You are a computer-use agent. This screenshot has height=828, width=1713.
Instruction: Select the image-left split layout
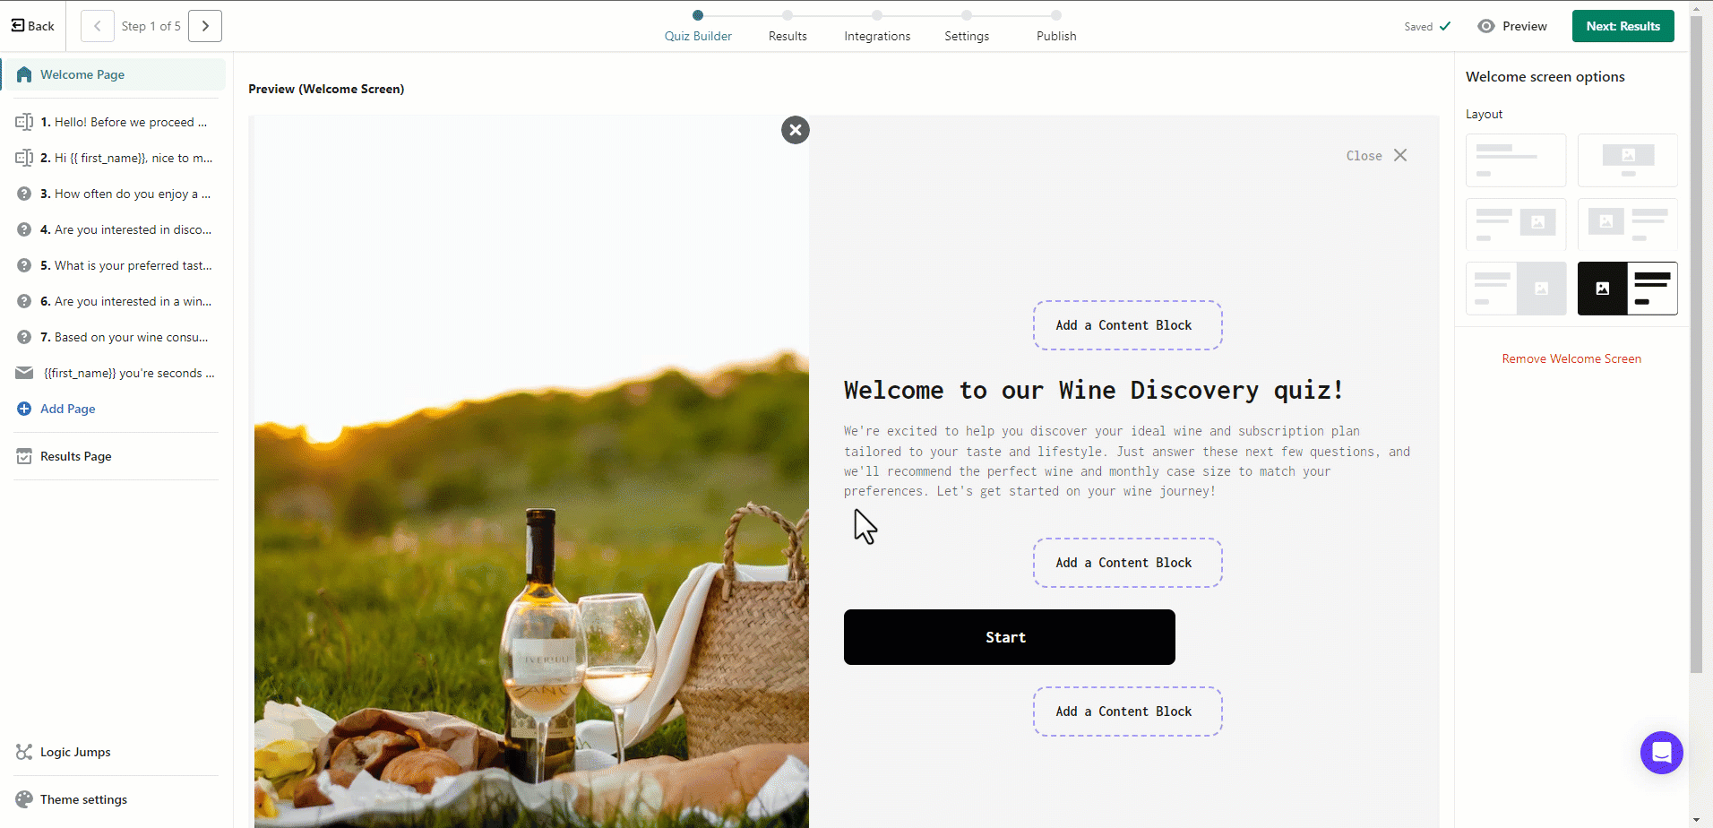coord(1627,289)
